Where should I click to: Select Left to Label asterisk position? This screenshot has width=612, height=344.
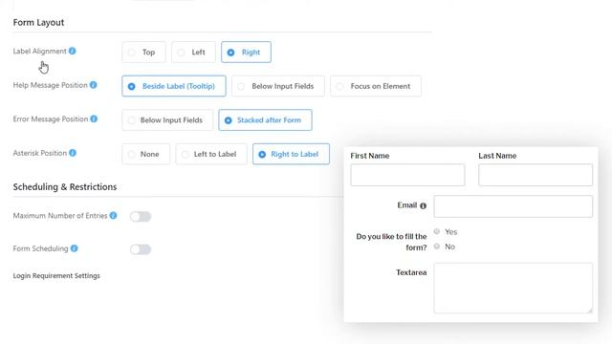pyautogui.click(x=210, y=154)
